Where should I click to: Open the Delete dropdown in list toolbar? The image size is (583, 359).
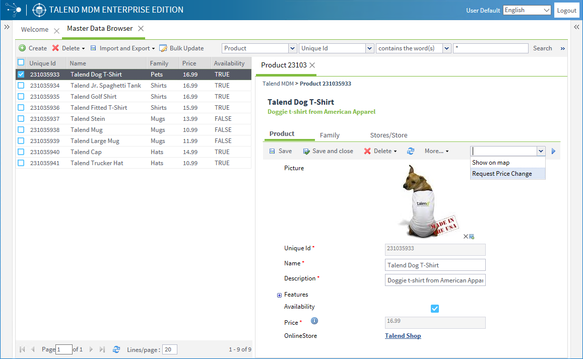click(83, 49)
